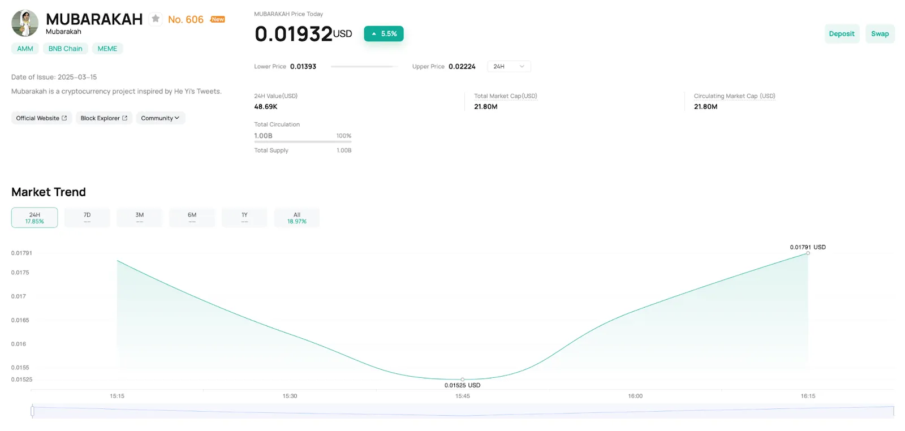Screen dimensions: 905x431
Task: Open the Block Explorer link
Action: (104, 118)
